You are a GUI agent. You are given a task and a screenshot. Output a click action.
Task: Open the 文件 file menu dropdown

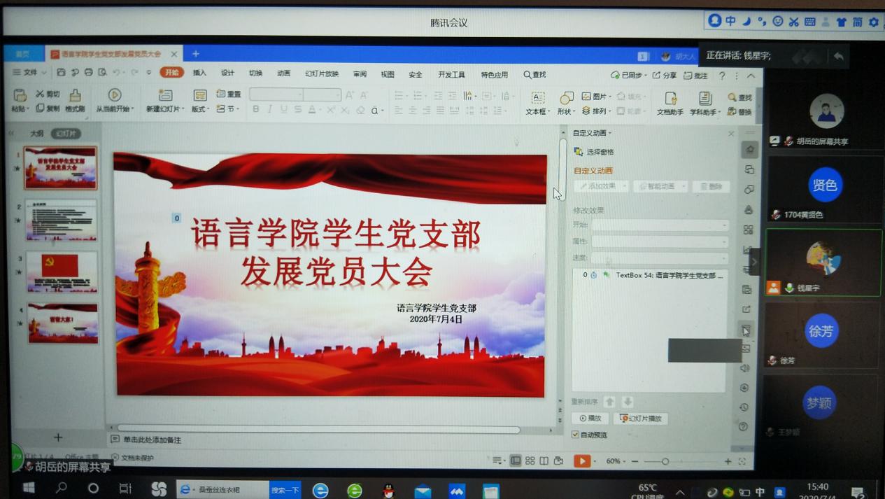pyautogui.click(x=29, y=72)
